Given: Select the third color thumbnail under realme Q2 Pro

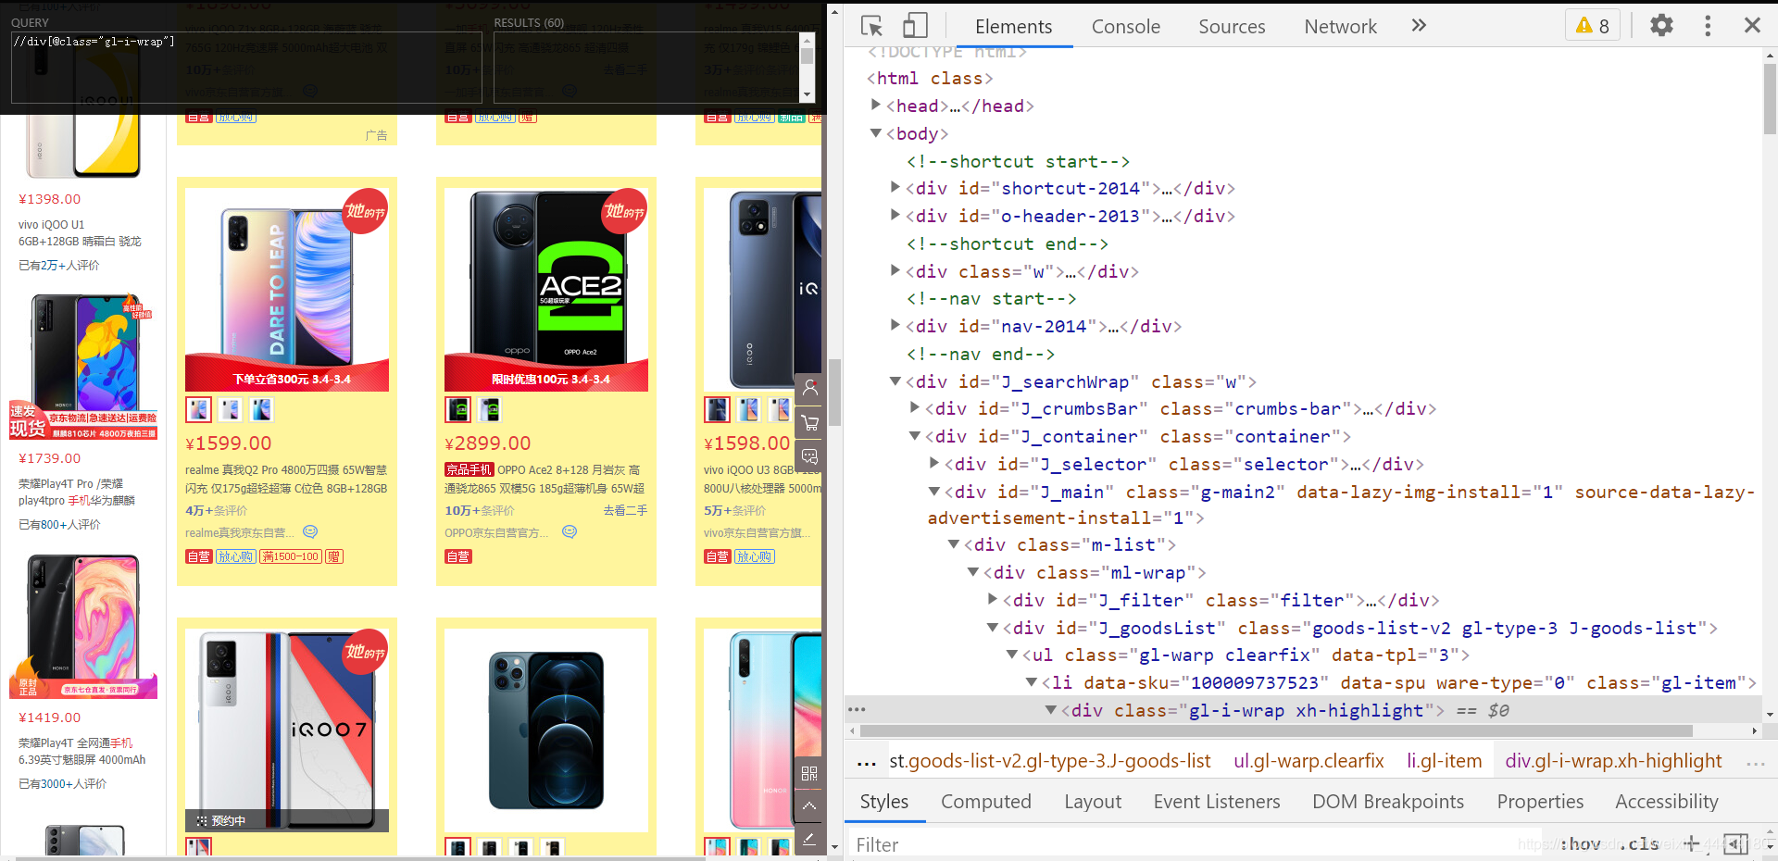Looking at the screenshot, I should click(262, 409).
